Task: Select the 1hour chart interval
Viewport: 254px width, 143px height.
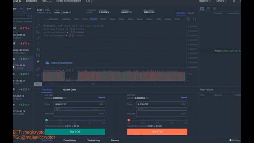Action: pos(112,19)
